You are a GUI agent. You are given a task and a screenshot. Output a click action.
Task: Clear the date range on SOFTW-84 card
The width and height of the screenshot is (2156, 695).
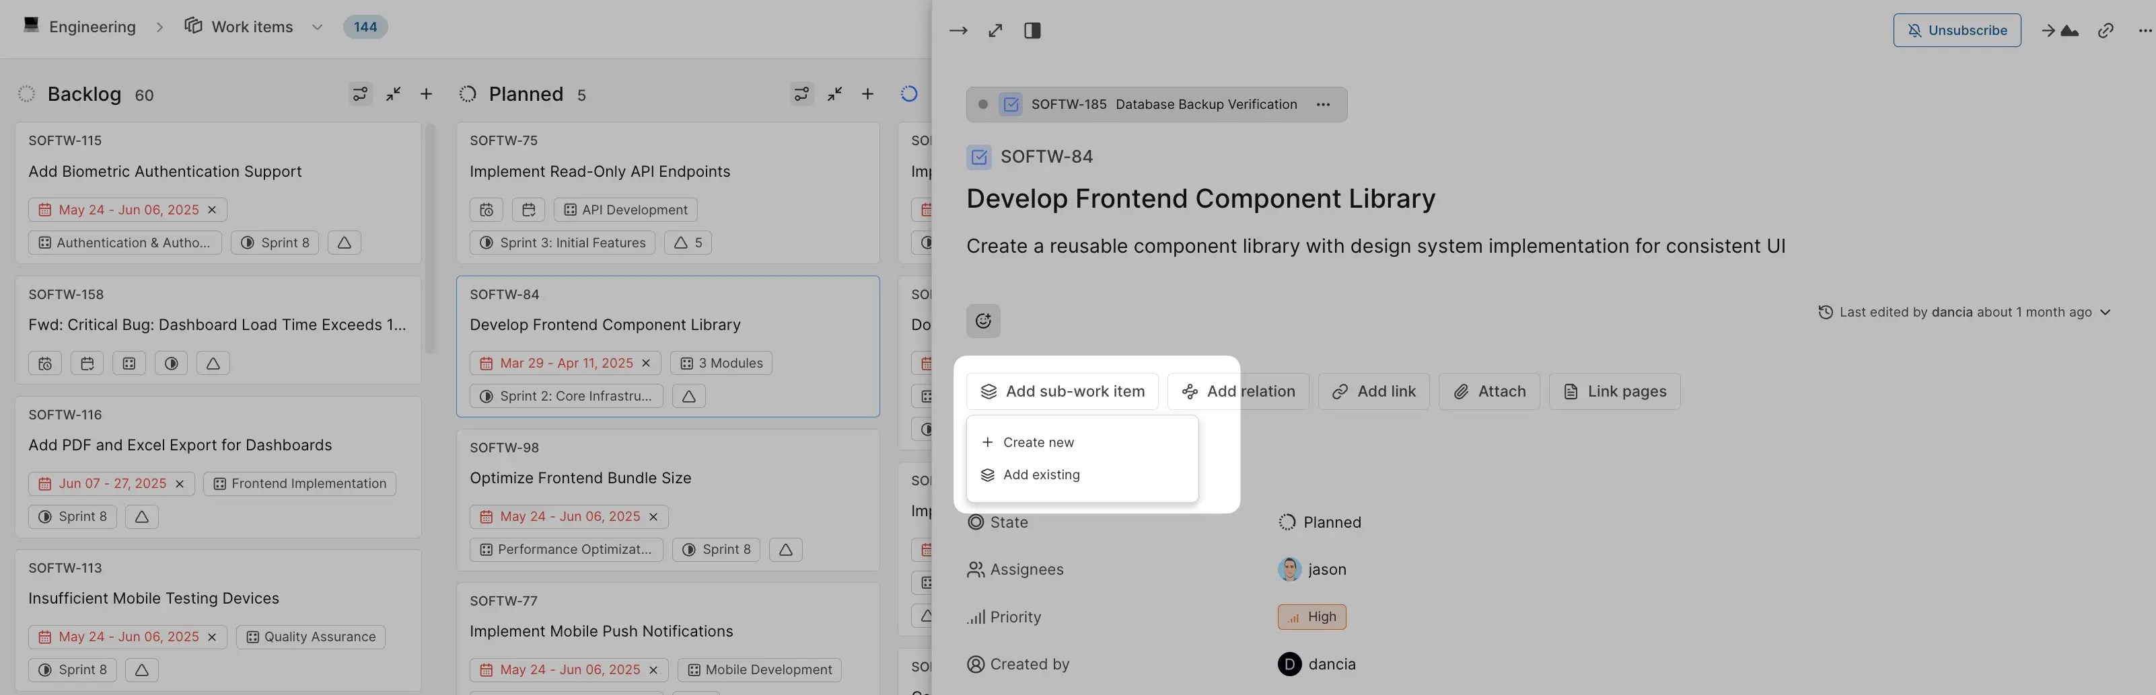[x=646, y=363]
